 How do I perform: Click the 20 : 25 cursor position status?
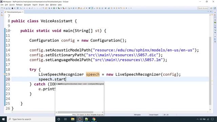(166, 115)
